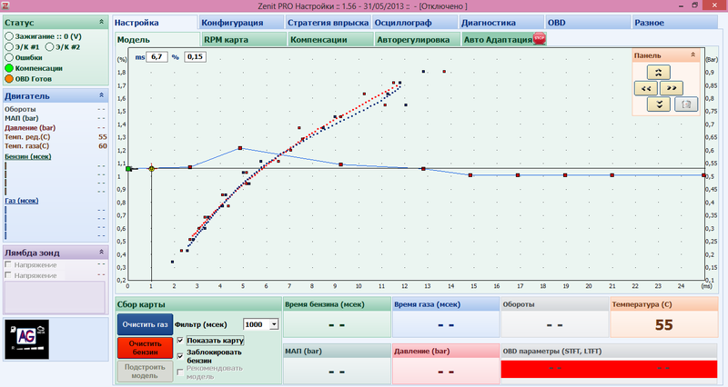728x387 pixels.
Task: Click the Время бензина (мсек) readout
Action: pos(337,324)
